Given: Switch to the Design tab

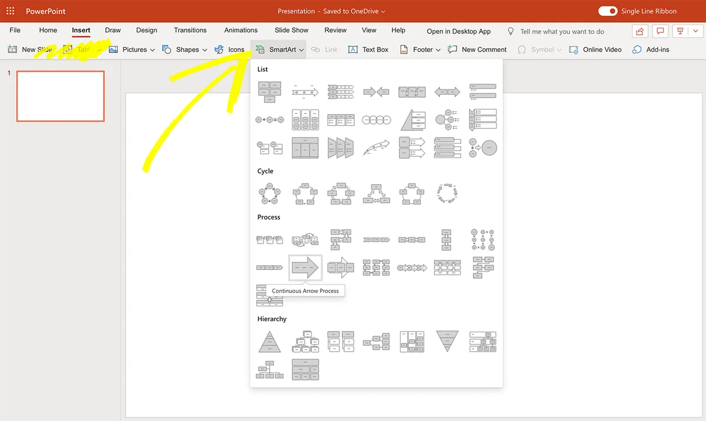Looking at the screenshot, I should (146, 30).
